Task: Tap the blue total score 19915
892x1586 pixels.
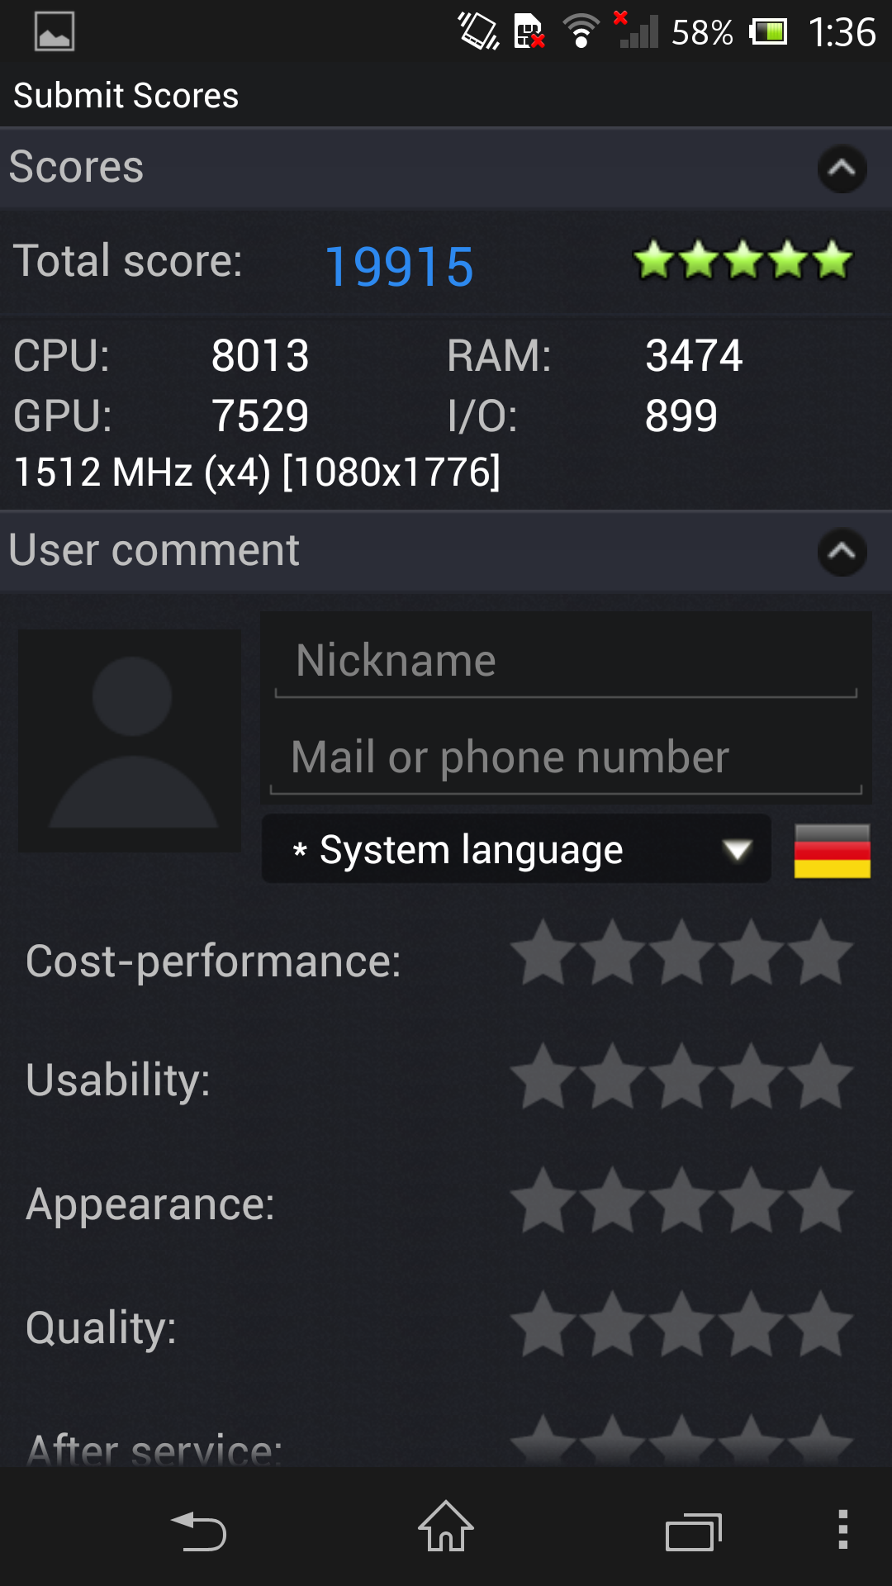Action: point(399,266)
